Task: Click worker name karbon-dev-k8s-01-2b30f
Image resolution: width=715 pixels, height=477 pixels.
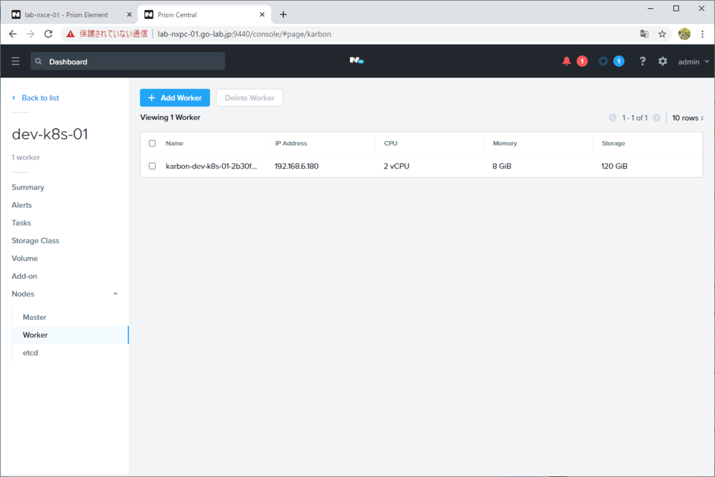Action: 212,166
